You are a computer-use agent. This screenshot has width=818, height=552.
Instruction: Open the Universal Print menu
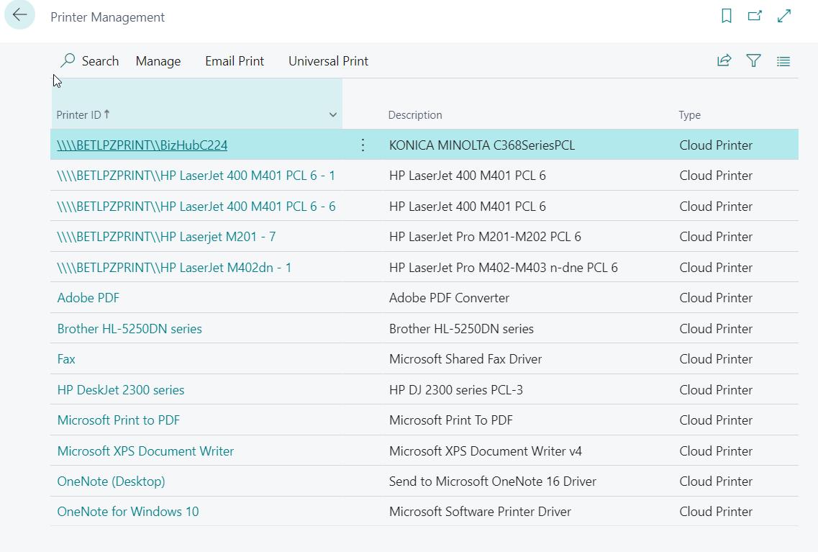(329, 61)
